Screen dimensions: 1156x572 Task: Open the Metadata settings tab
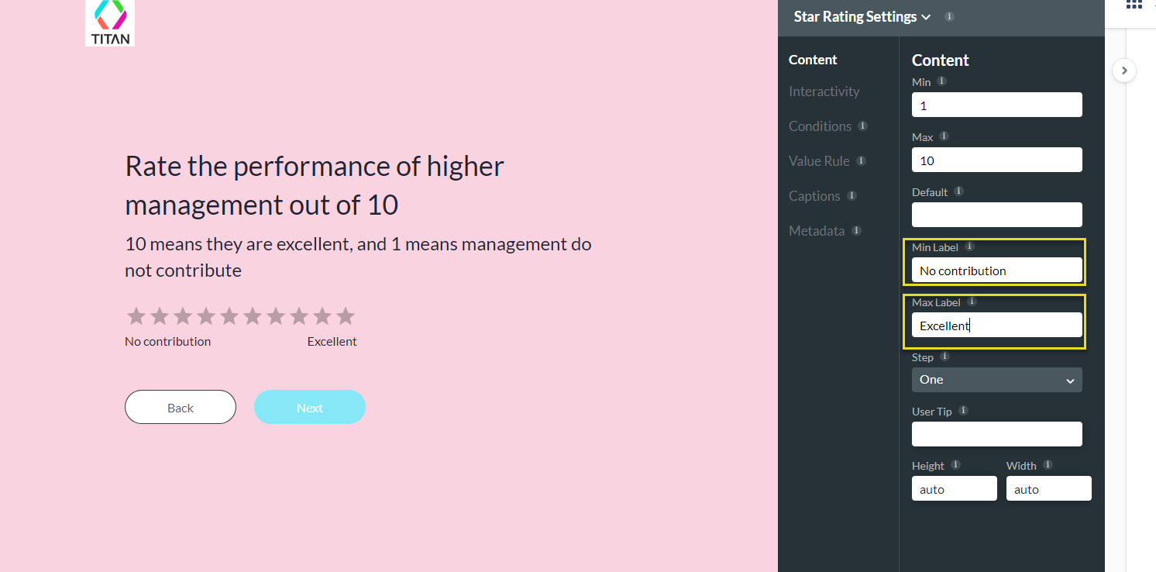(817, 231)
